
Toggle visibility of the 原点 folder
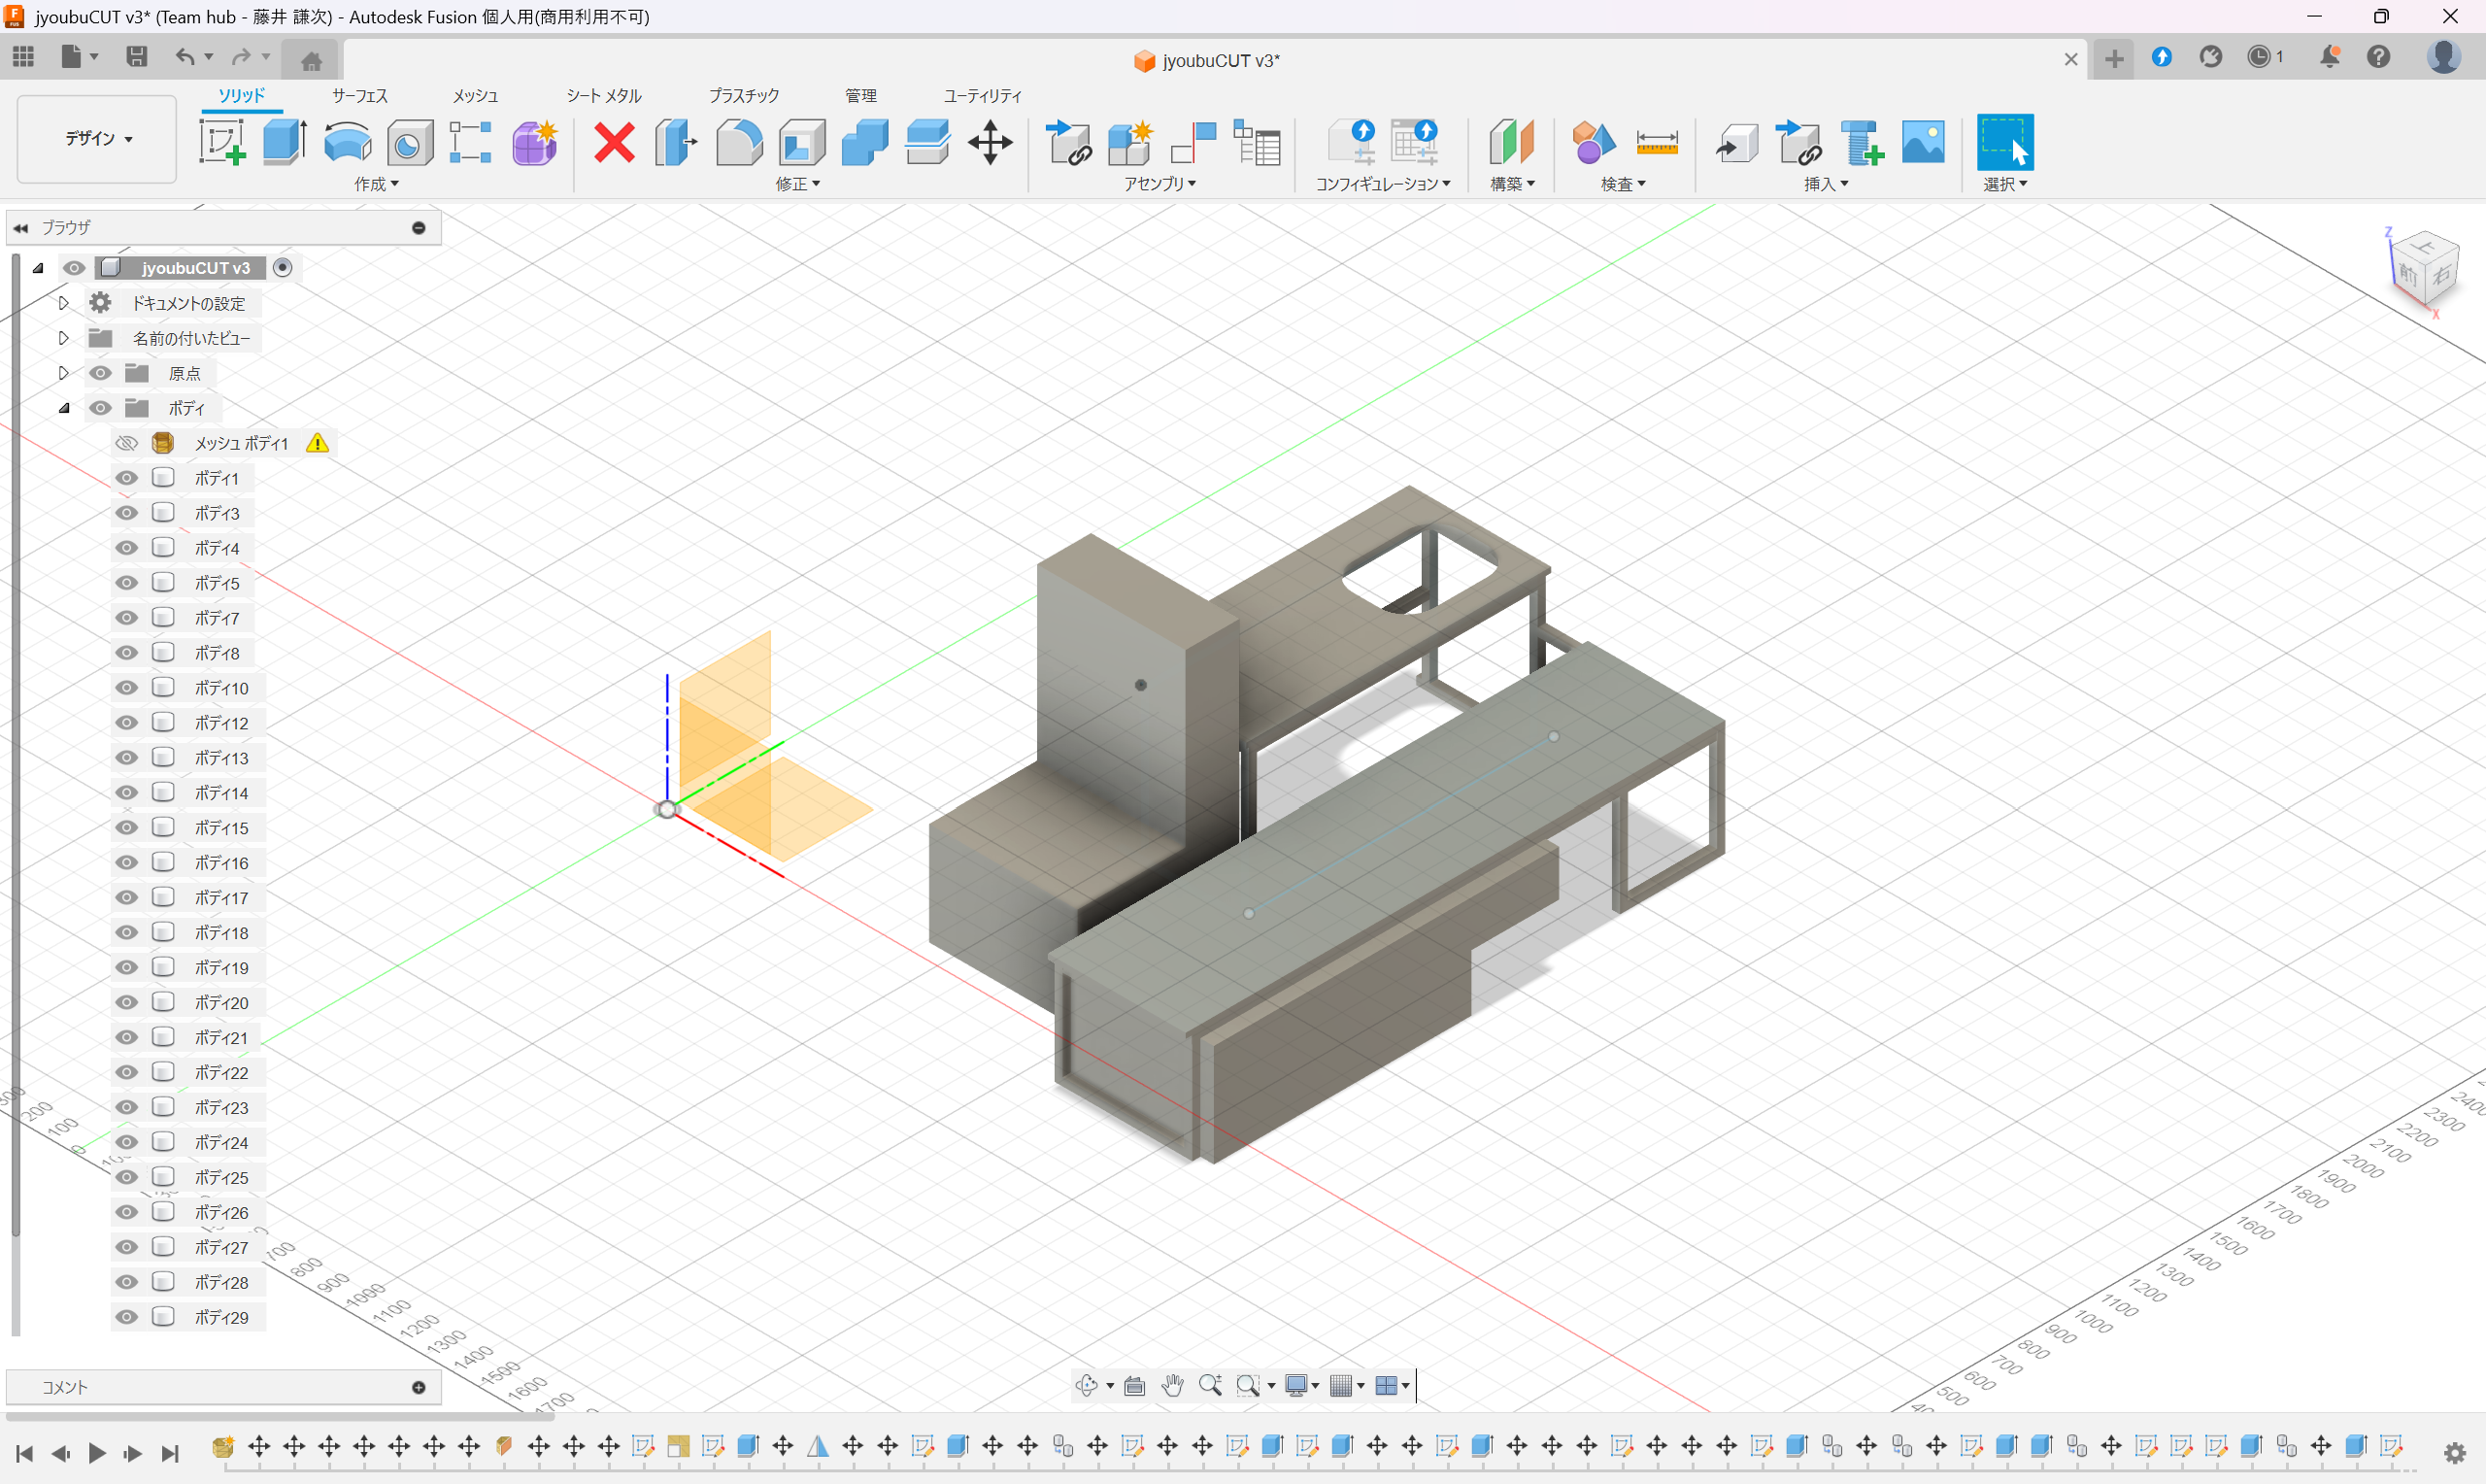click(x=100, y=373)
